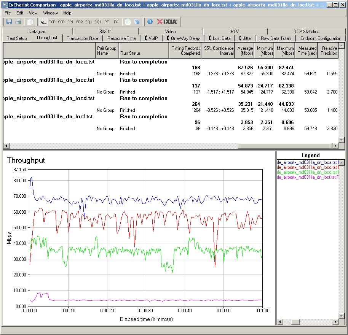The image size is (348, 335).
Task: Click the dn_loca.tst blue legend entry
Action: tap(308, 162)
